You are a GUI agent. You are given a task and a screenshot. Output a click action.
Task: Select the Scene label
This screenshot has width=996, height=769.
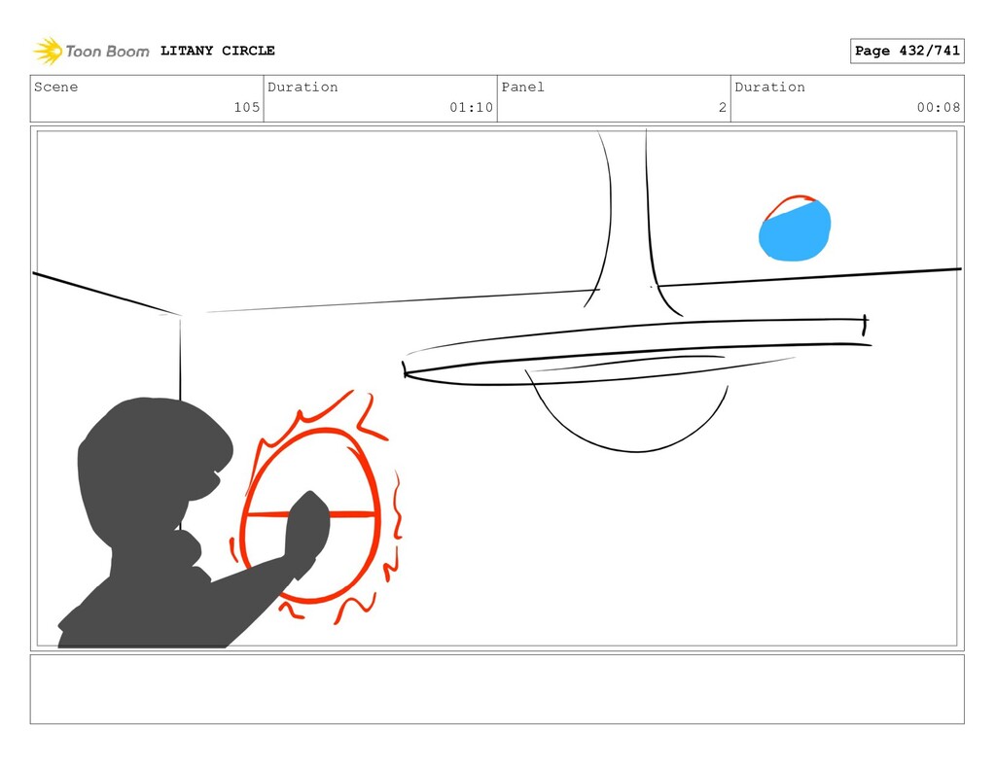(x=55, y=87)
